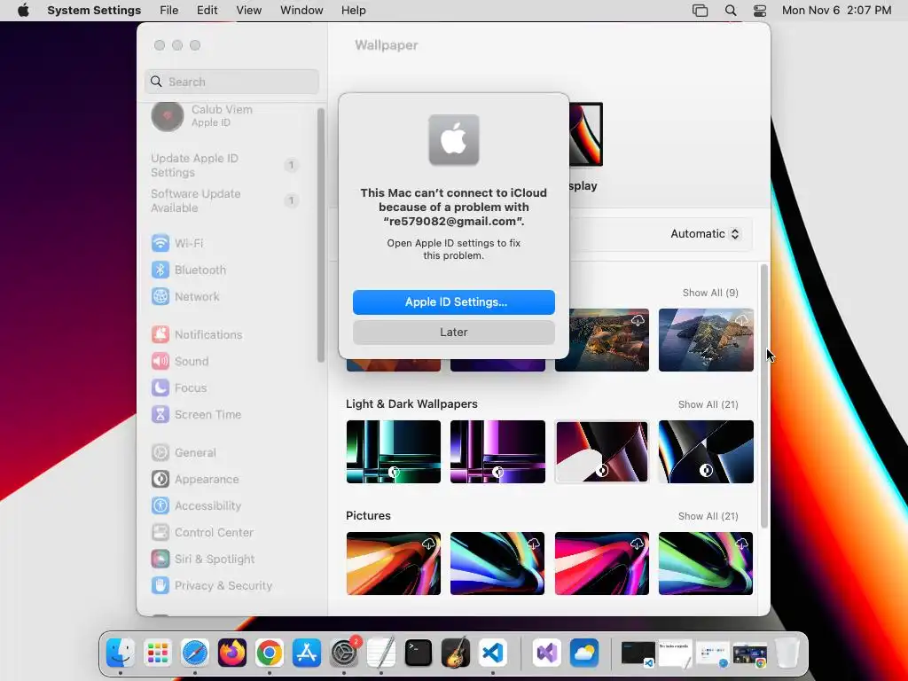Open the Weather app from the Dock
This screenshot has height=681, width=908.
pos(583,654)
